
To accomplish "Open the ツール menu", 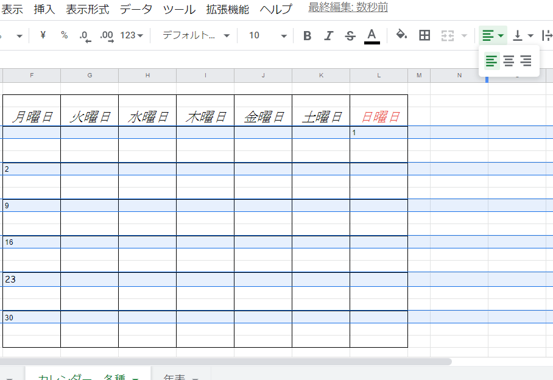I will [179, 9].
